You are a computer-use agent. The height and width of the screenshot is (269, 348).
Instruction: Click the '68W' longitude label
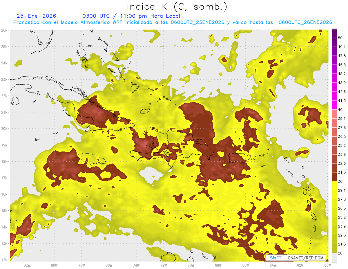click(x=218, y=265)
